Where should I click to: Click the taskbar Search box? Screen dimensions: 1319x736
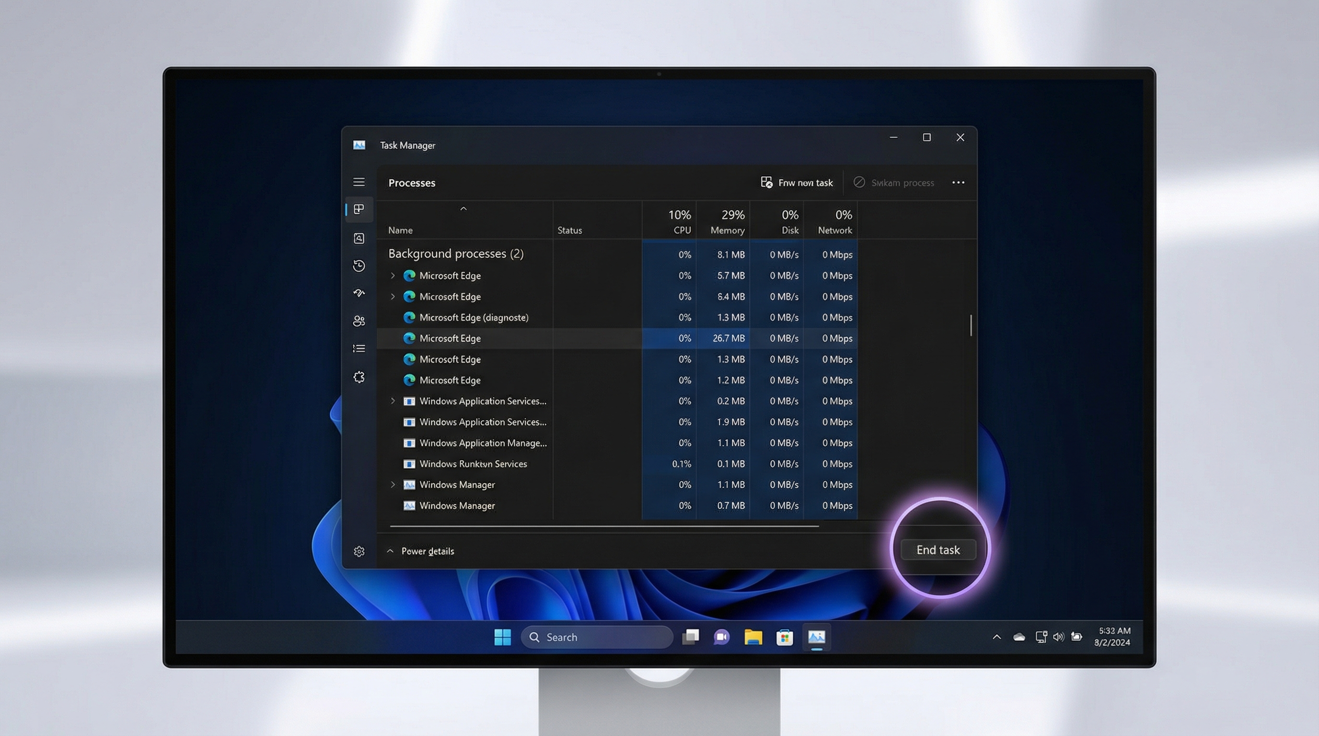click(x=597, y=637)
